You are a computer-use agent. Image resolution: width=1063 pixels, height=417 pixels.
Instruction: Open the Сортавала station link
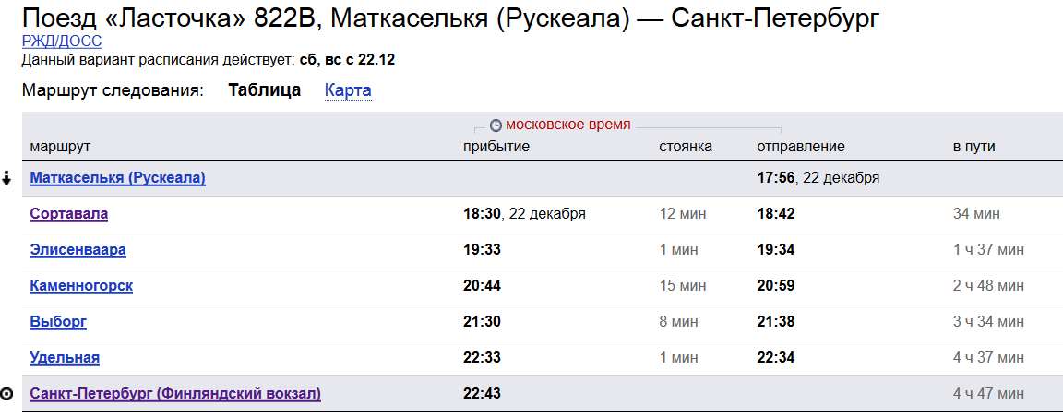click(69, 214)
